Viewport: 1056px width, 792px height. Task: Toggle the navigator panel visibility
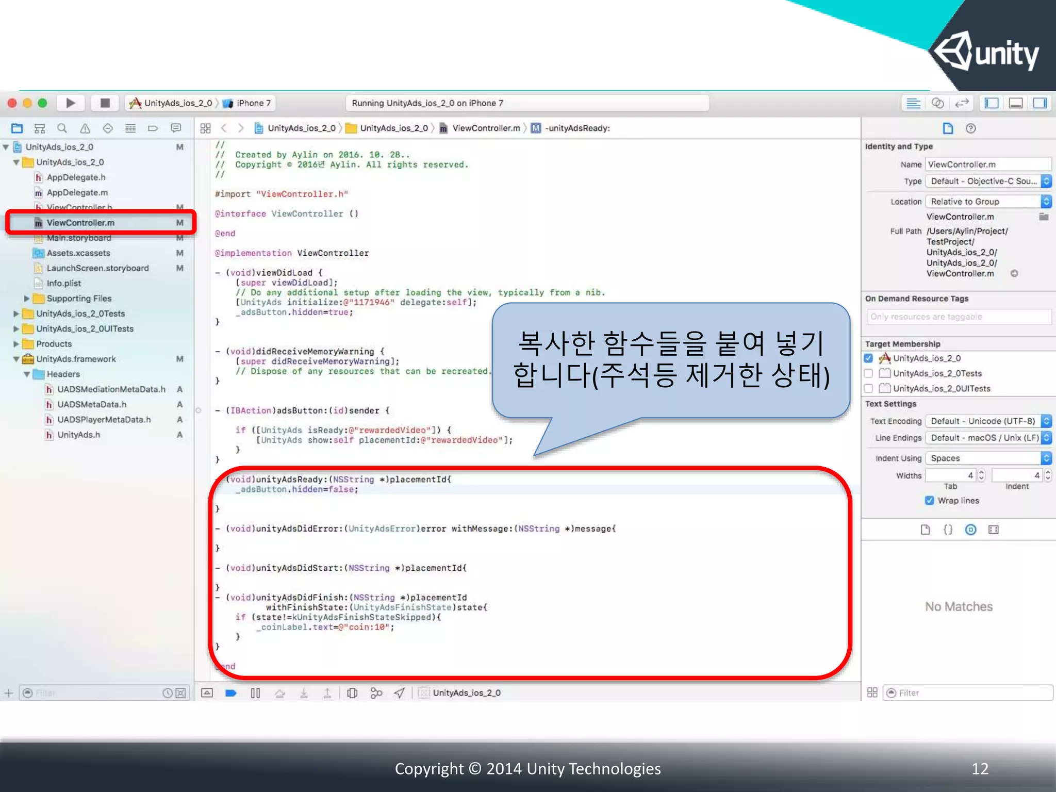point(991,103)
